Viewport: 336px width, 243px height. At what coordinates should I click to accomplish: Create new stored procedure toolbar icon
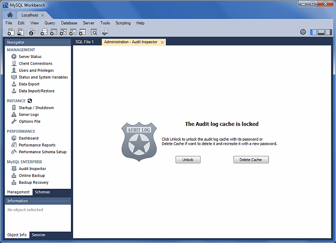(73, 32)
